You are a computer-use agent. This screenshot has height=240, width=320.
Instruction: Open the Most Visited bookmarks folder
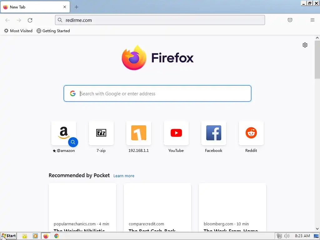(x=18, y=31)
